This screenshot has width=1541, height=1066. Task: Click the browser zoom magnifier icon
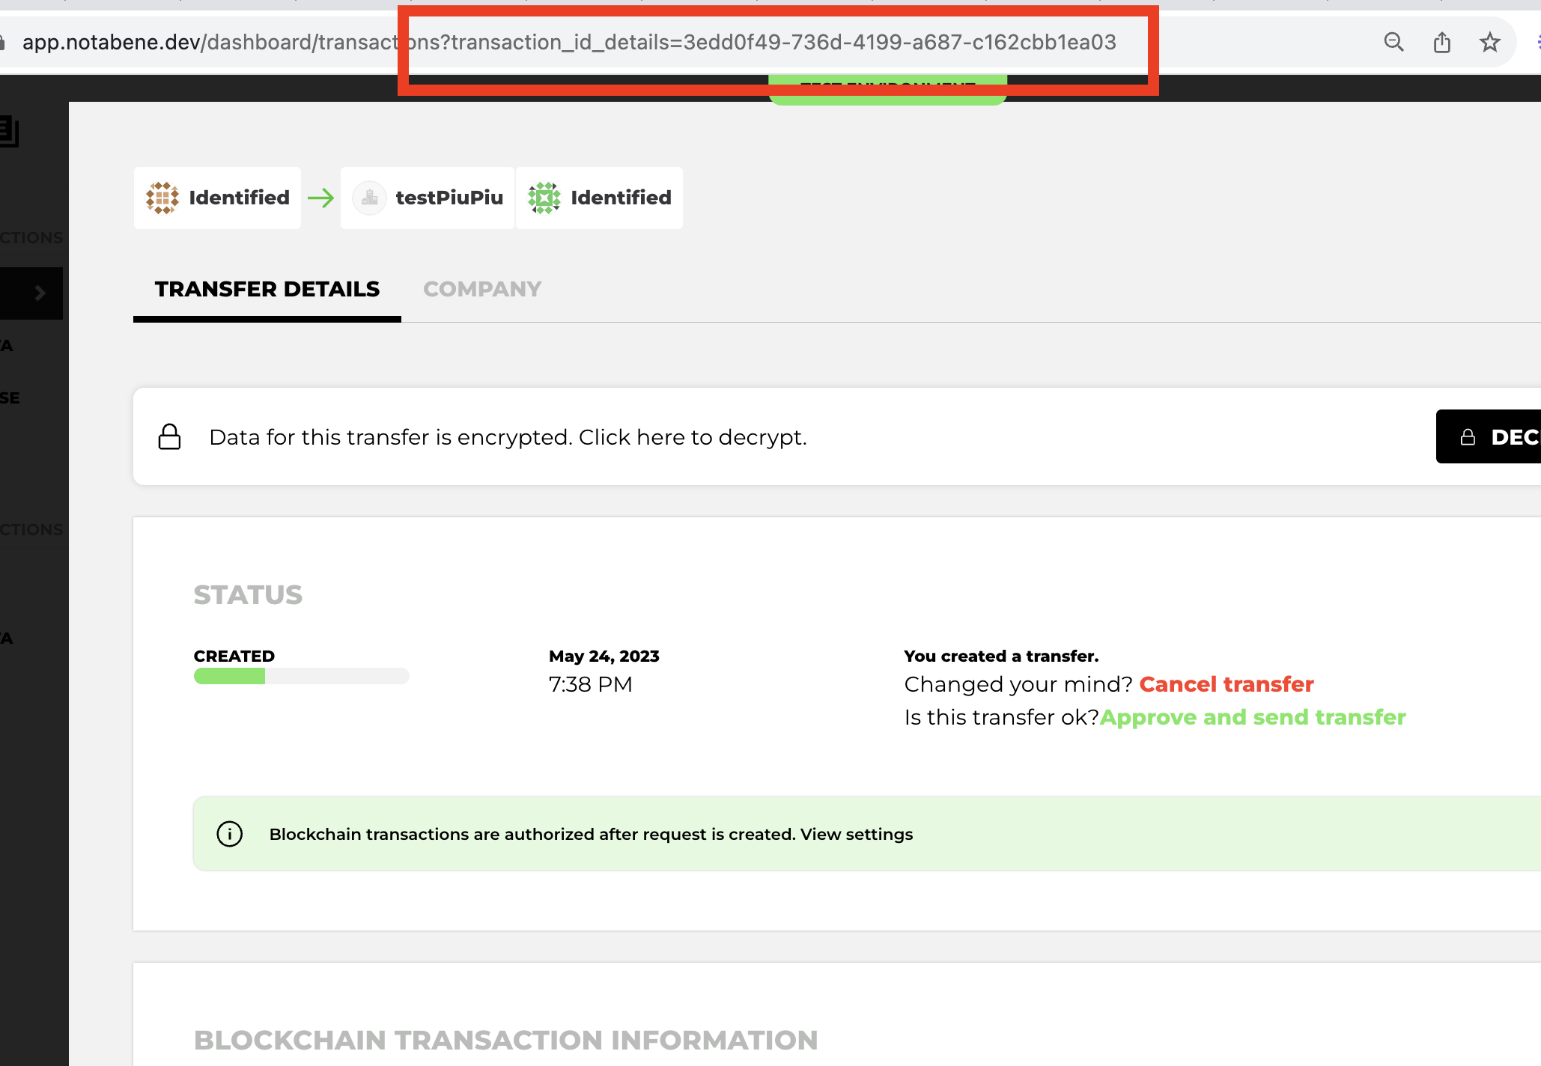pos(1393,42)
